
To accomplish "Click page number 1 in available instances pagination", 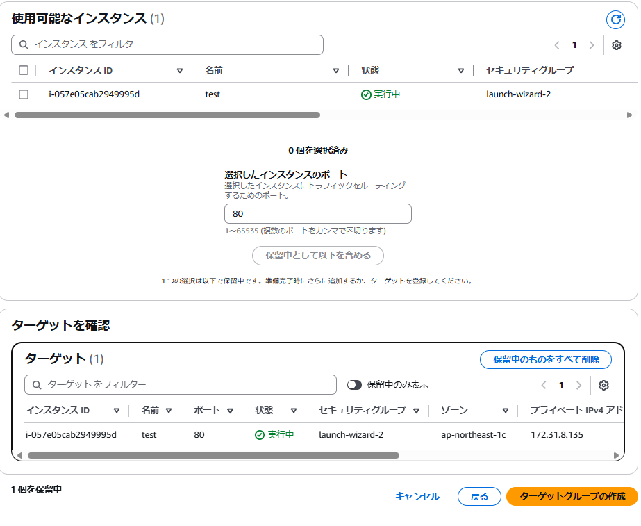I will [x=574, y=45].
